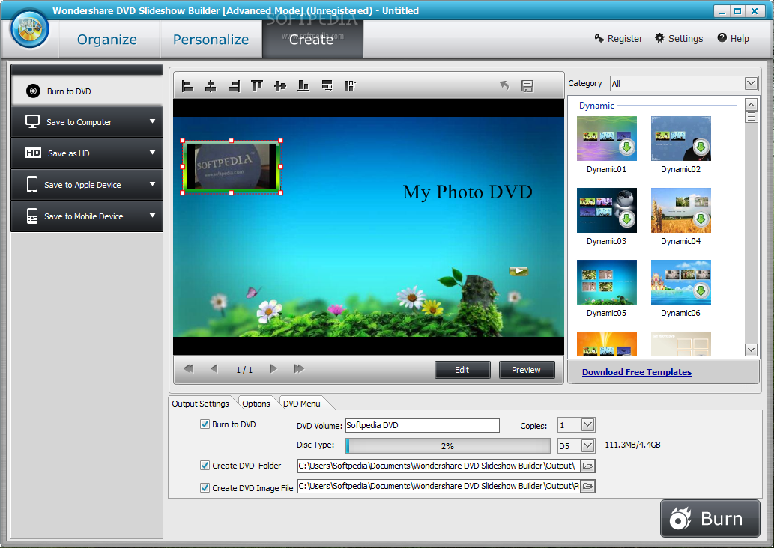The image size is (774, 548).
Task: Open the Output Settings tab
Action: coord(200,404)
